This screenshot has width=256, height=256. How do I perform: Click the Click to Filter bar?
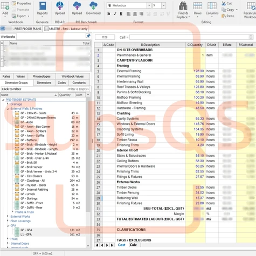[45, 89]
